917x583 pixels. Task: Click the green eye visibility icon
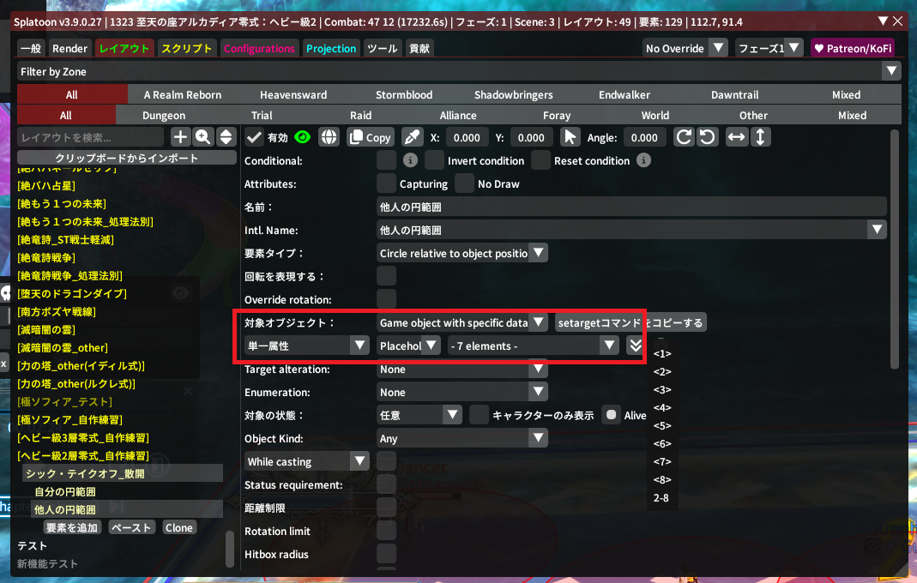(302, 137)
